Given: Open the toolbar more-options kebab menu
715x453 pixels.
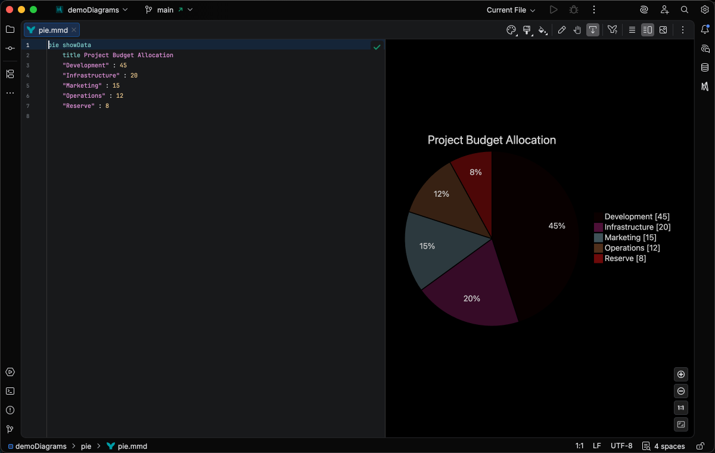Looking at the screenshot, I should [683, 30].
